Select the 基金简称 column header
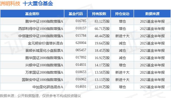Screen dimensions: 171x98 tap(32, 14)
